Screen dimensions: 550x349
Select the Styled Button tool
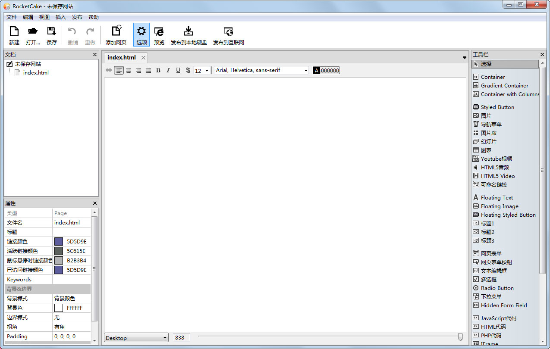(x=497, y=107)
